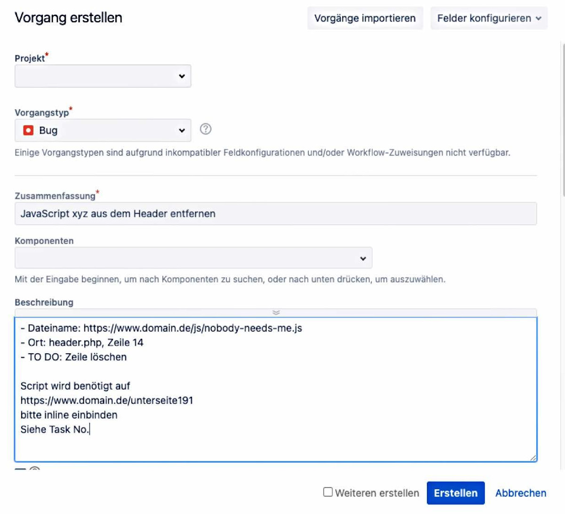Open the Komponenten dropdown
The height and width of the screenshot is (514, 565).
coord(194,258)
